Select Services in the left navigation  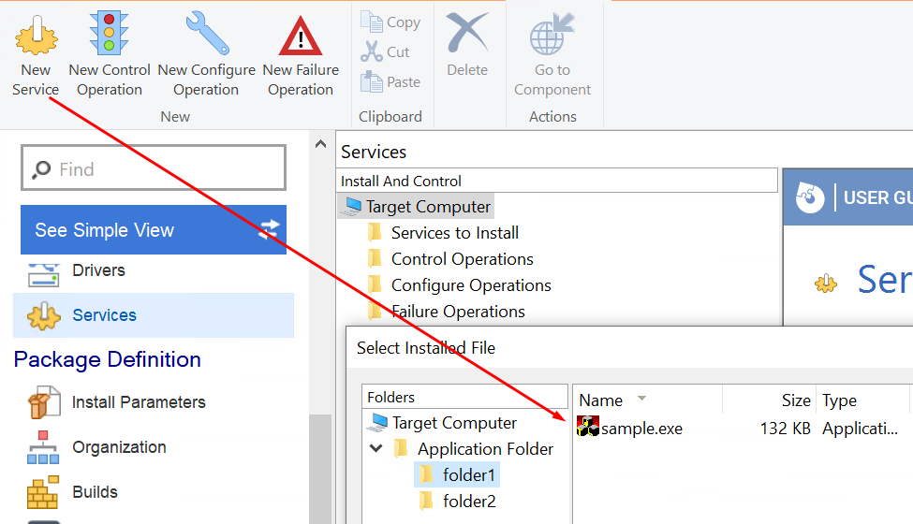click(104, 315)
